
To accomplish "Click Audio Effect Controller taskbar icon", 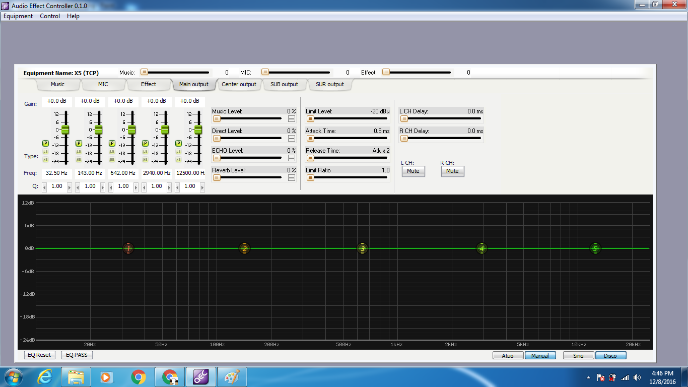I will tap(201, 377).
